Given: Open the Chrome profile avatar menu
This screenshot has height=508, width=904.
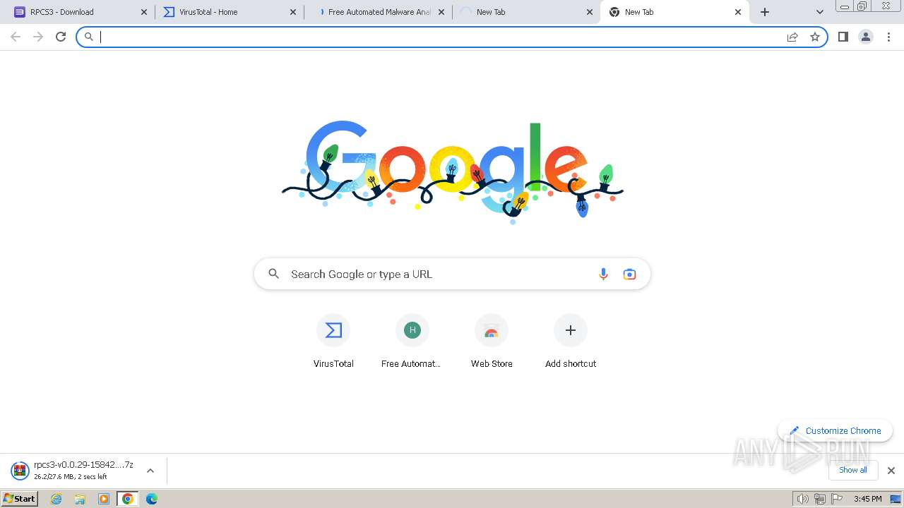Looking at the screenshot, I should pos(866,37).
